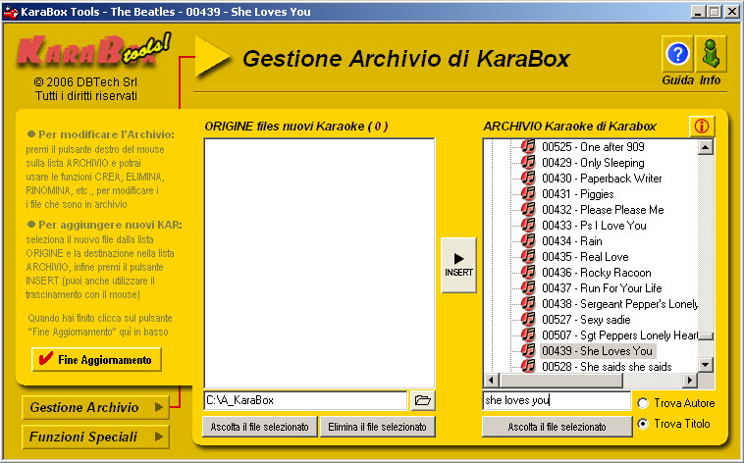Select 00429 - Only Sleeping
Viewport: 744px width, 463px height.
click(x=593, y=162)
